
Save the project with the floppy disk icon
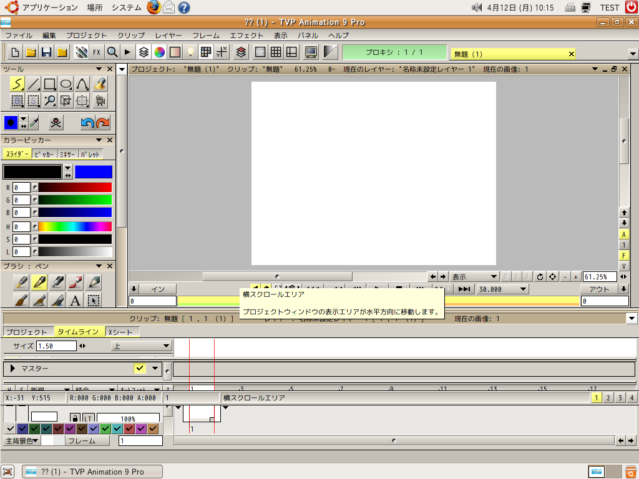(x=46, y=52)
